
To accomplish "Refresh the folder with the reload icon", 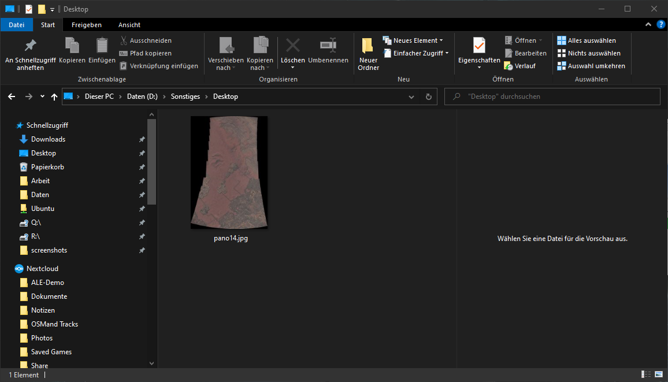I will tap(428, 97).
